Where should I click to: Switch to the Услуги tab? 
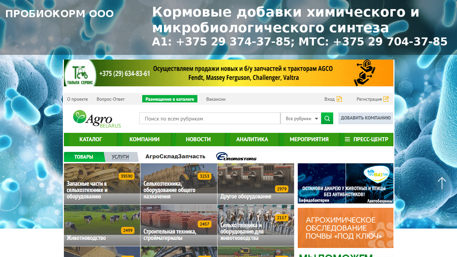120,157
